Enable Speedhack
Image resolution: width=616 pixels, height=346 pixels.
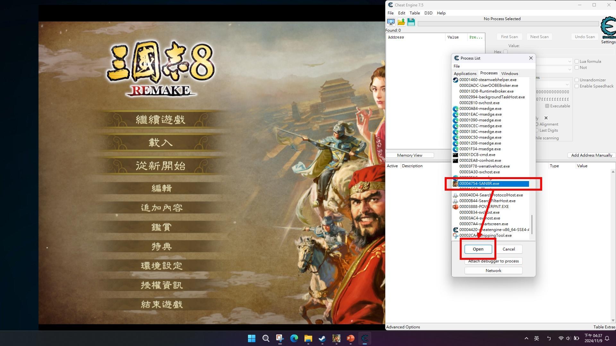[577, 86]
